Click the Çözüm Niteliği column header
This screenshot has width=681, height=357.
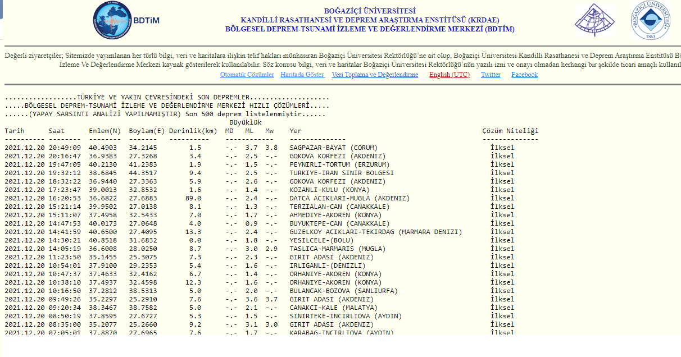point(510,131)
